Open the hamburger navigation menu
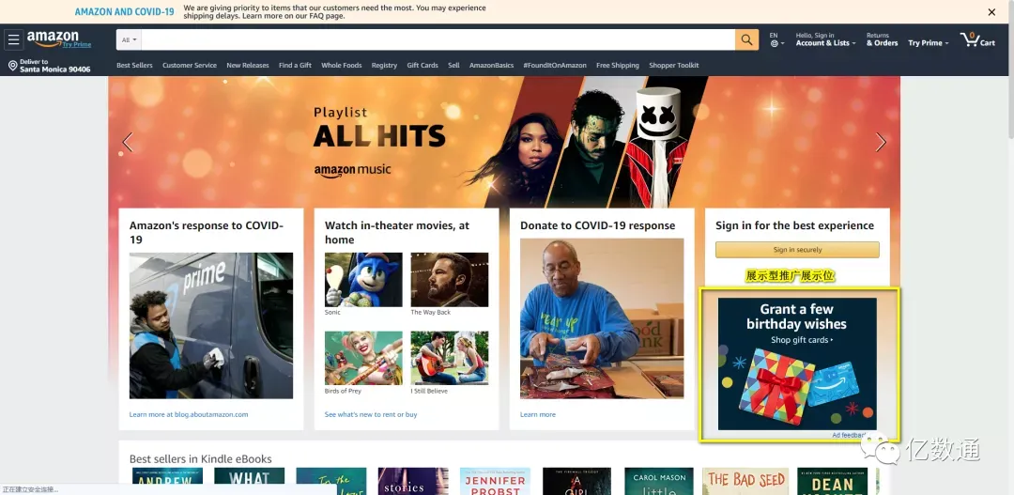Viewport: 1014px width, 495px height. [x=13, y=39]
